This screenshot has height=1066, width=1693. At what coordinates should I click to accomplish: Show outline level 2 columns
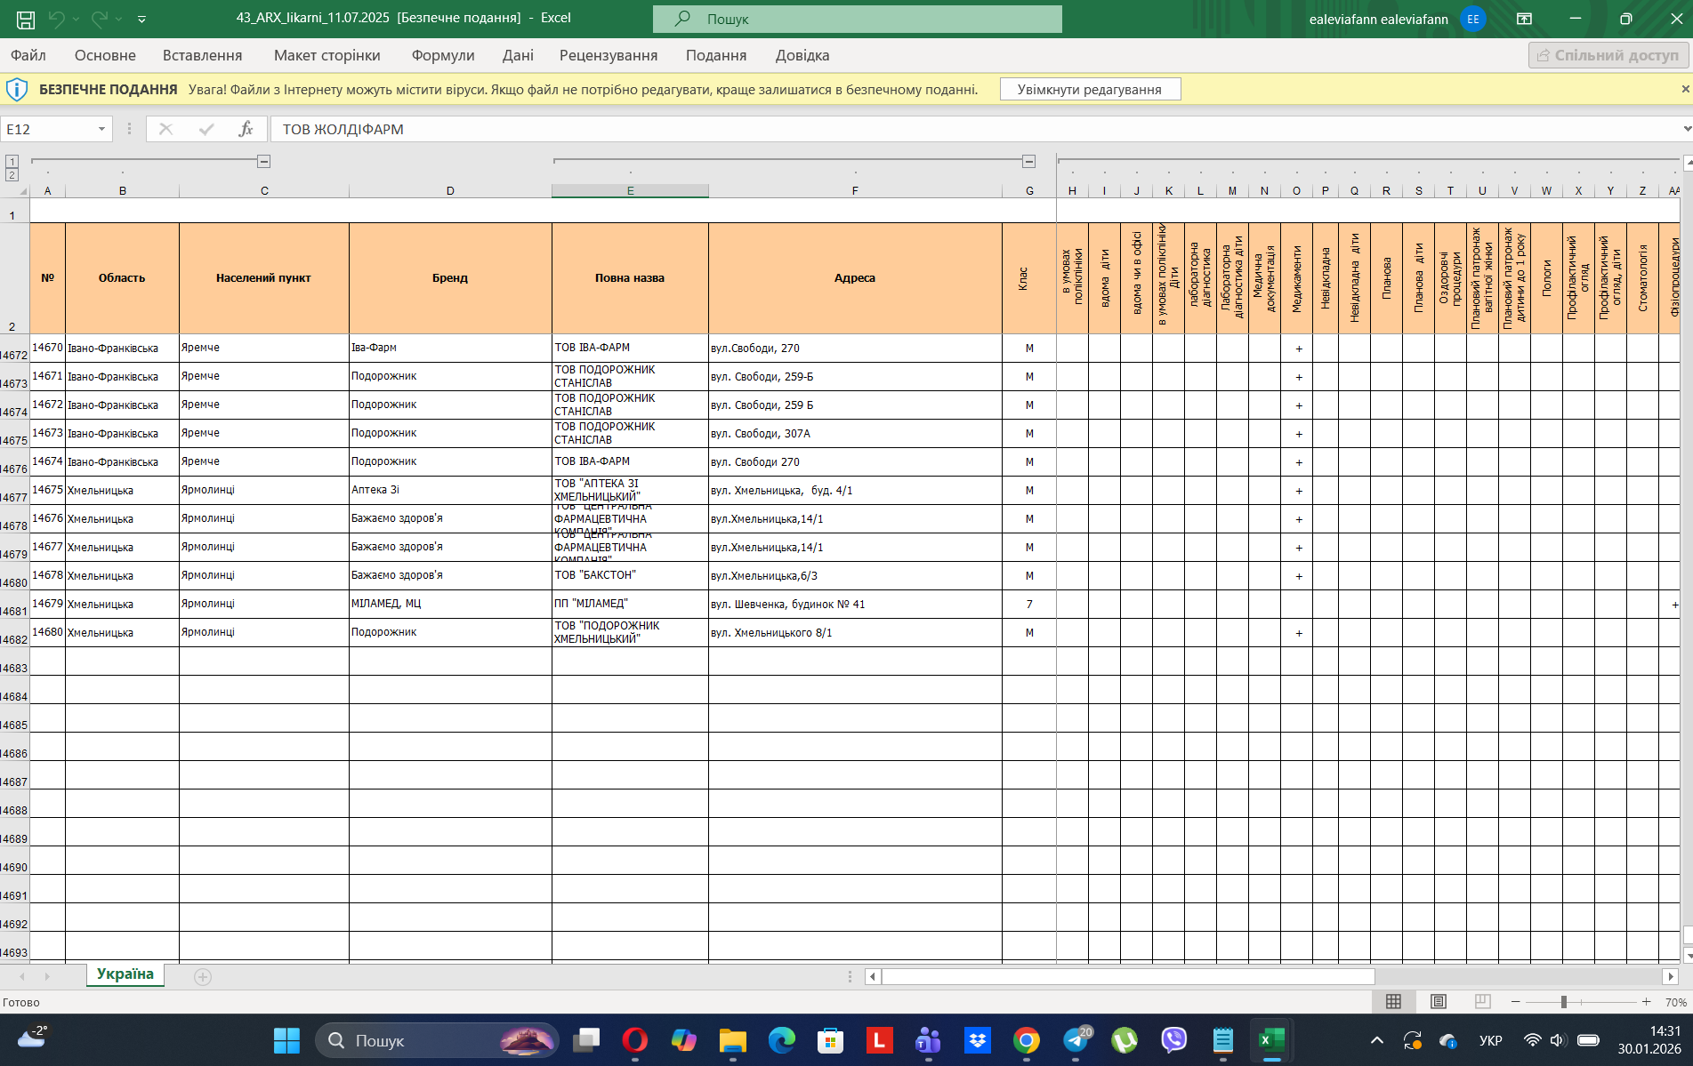click(12, 175)
